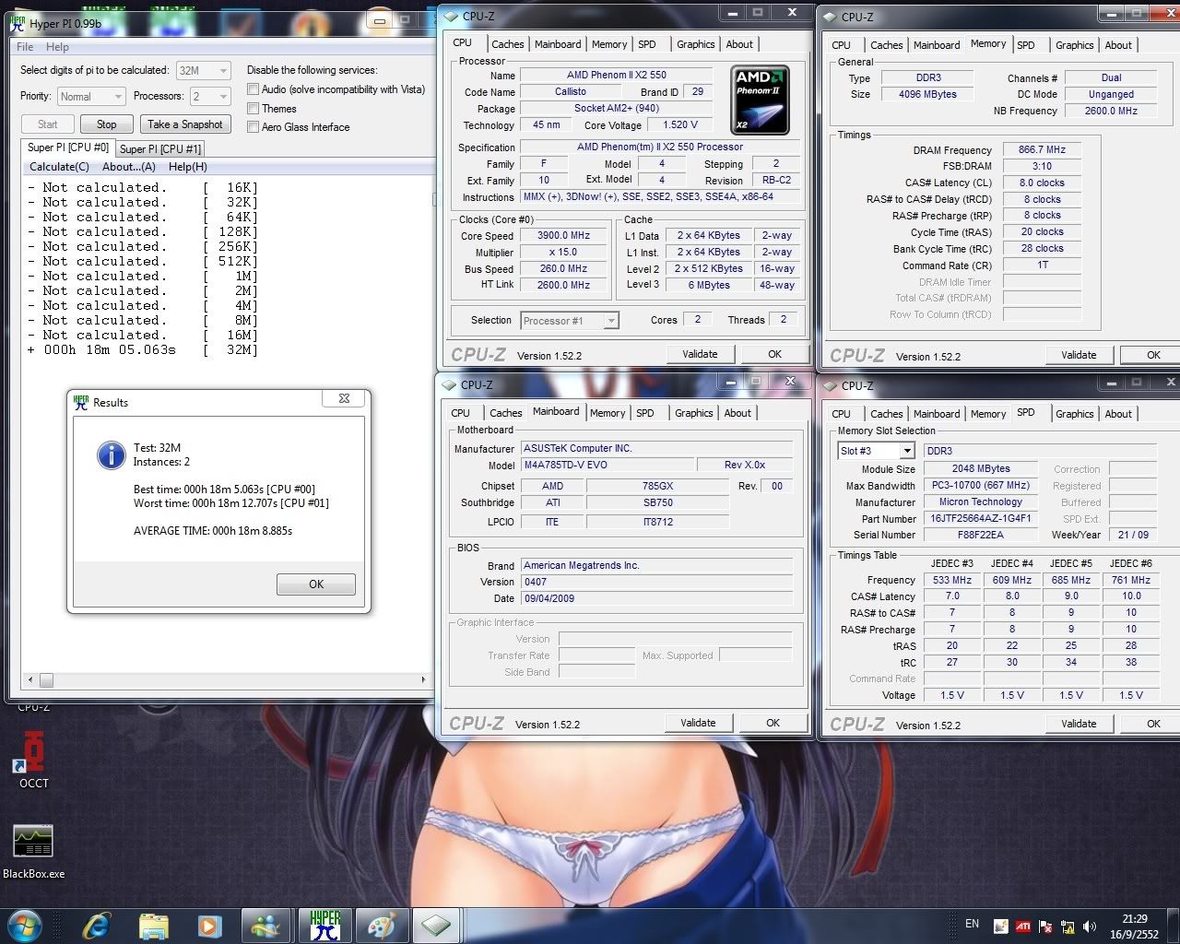Click the Results dialog title bar icon
Viewport: 1180px width, 944px height.
pyautogui.click(x=81, y=402)
